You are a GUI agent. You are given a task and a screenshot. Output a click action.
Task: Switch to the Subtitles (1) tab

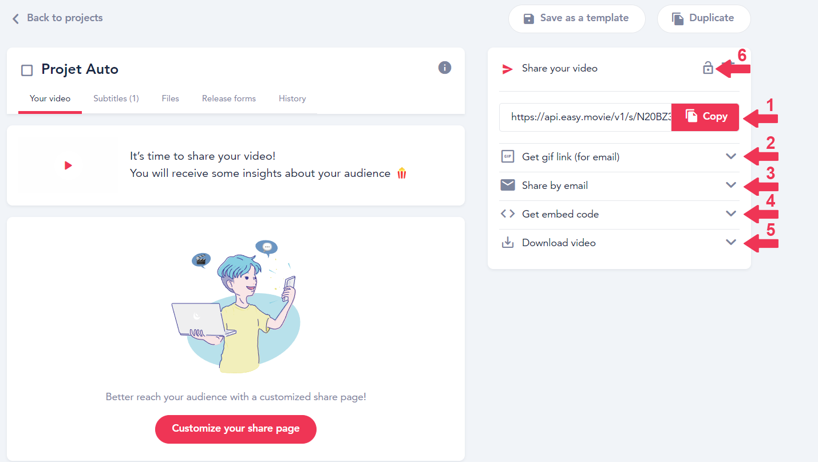tap(116, 98)
